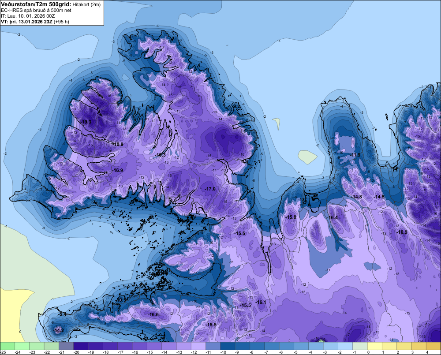Click the leftmost green swatch in the legend
This screenshot has width=441, height=355.
[7, 346]
